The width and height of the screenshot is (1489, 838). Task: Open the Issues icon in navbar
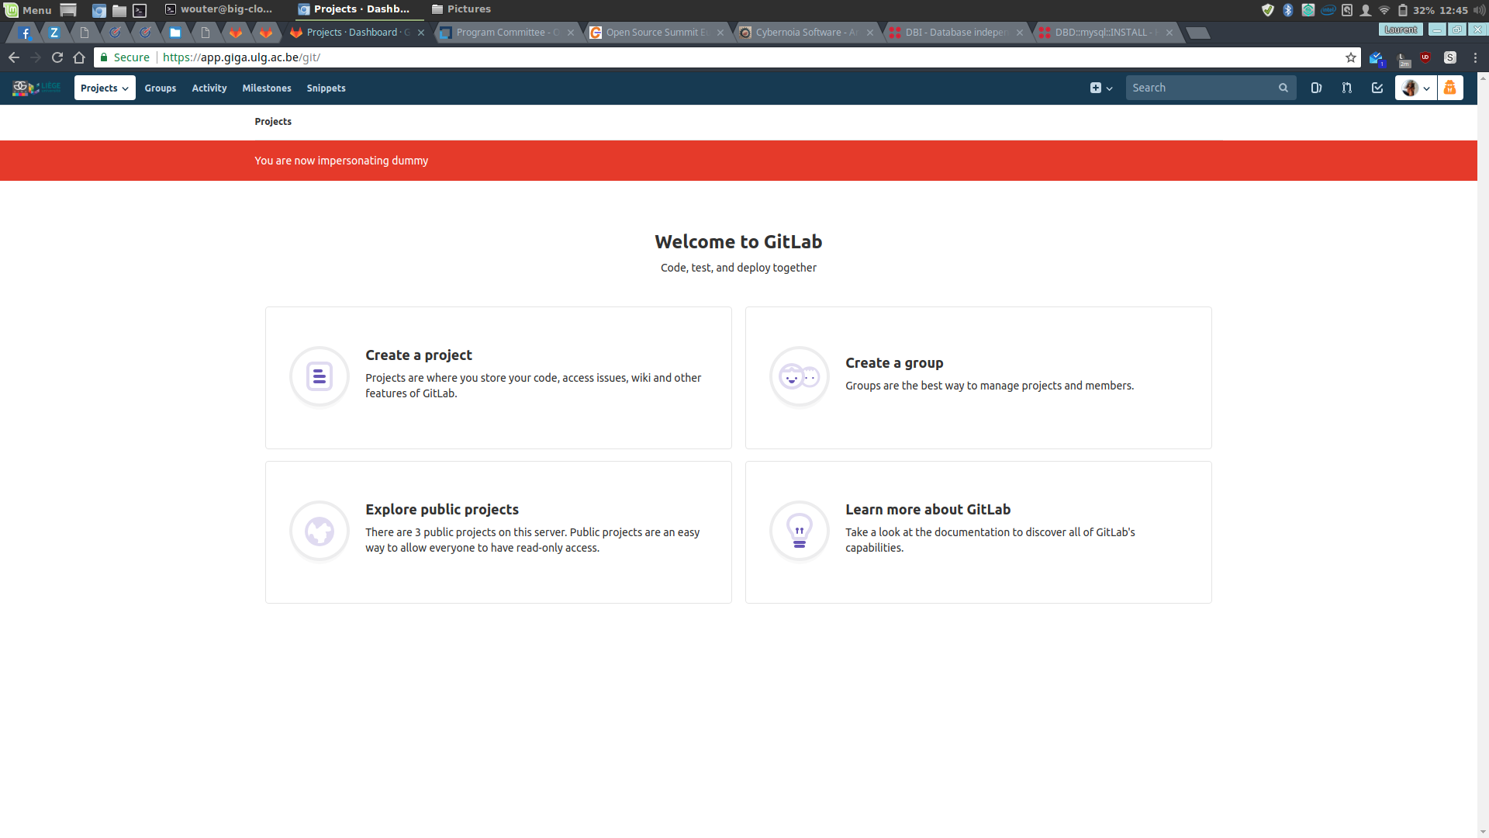pos(1316,88)
